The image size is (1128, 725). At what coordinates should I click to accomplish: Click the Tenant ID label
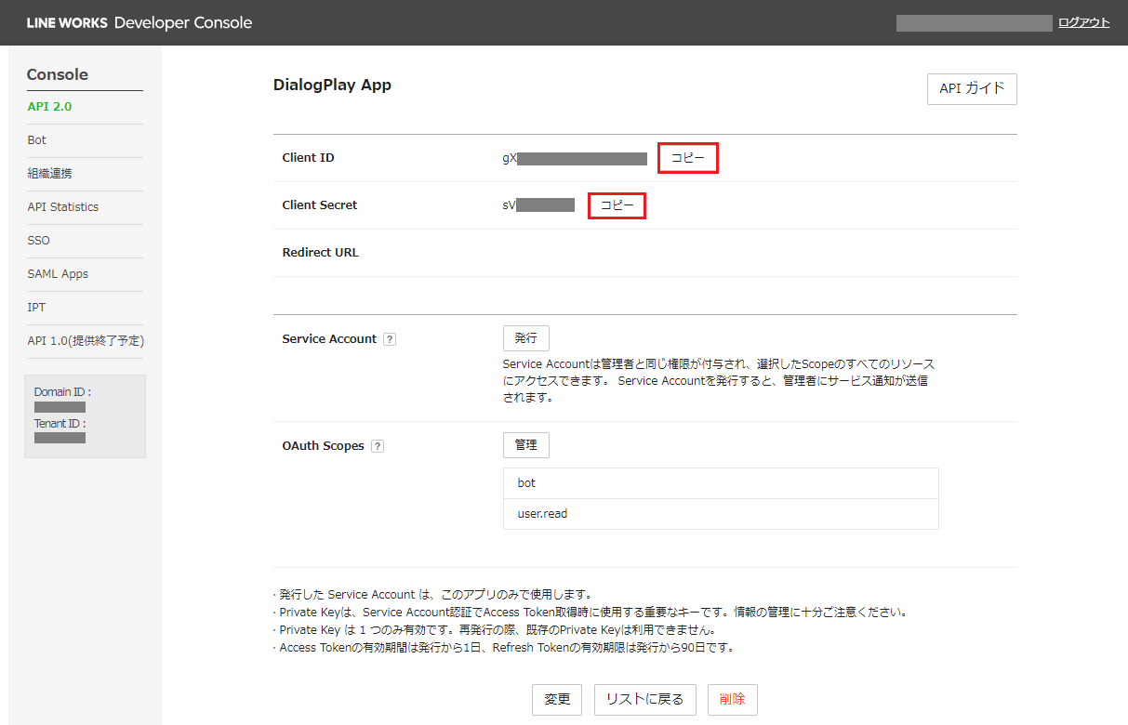pos(60,424)
